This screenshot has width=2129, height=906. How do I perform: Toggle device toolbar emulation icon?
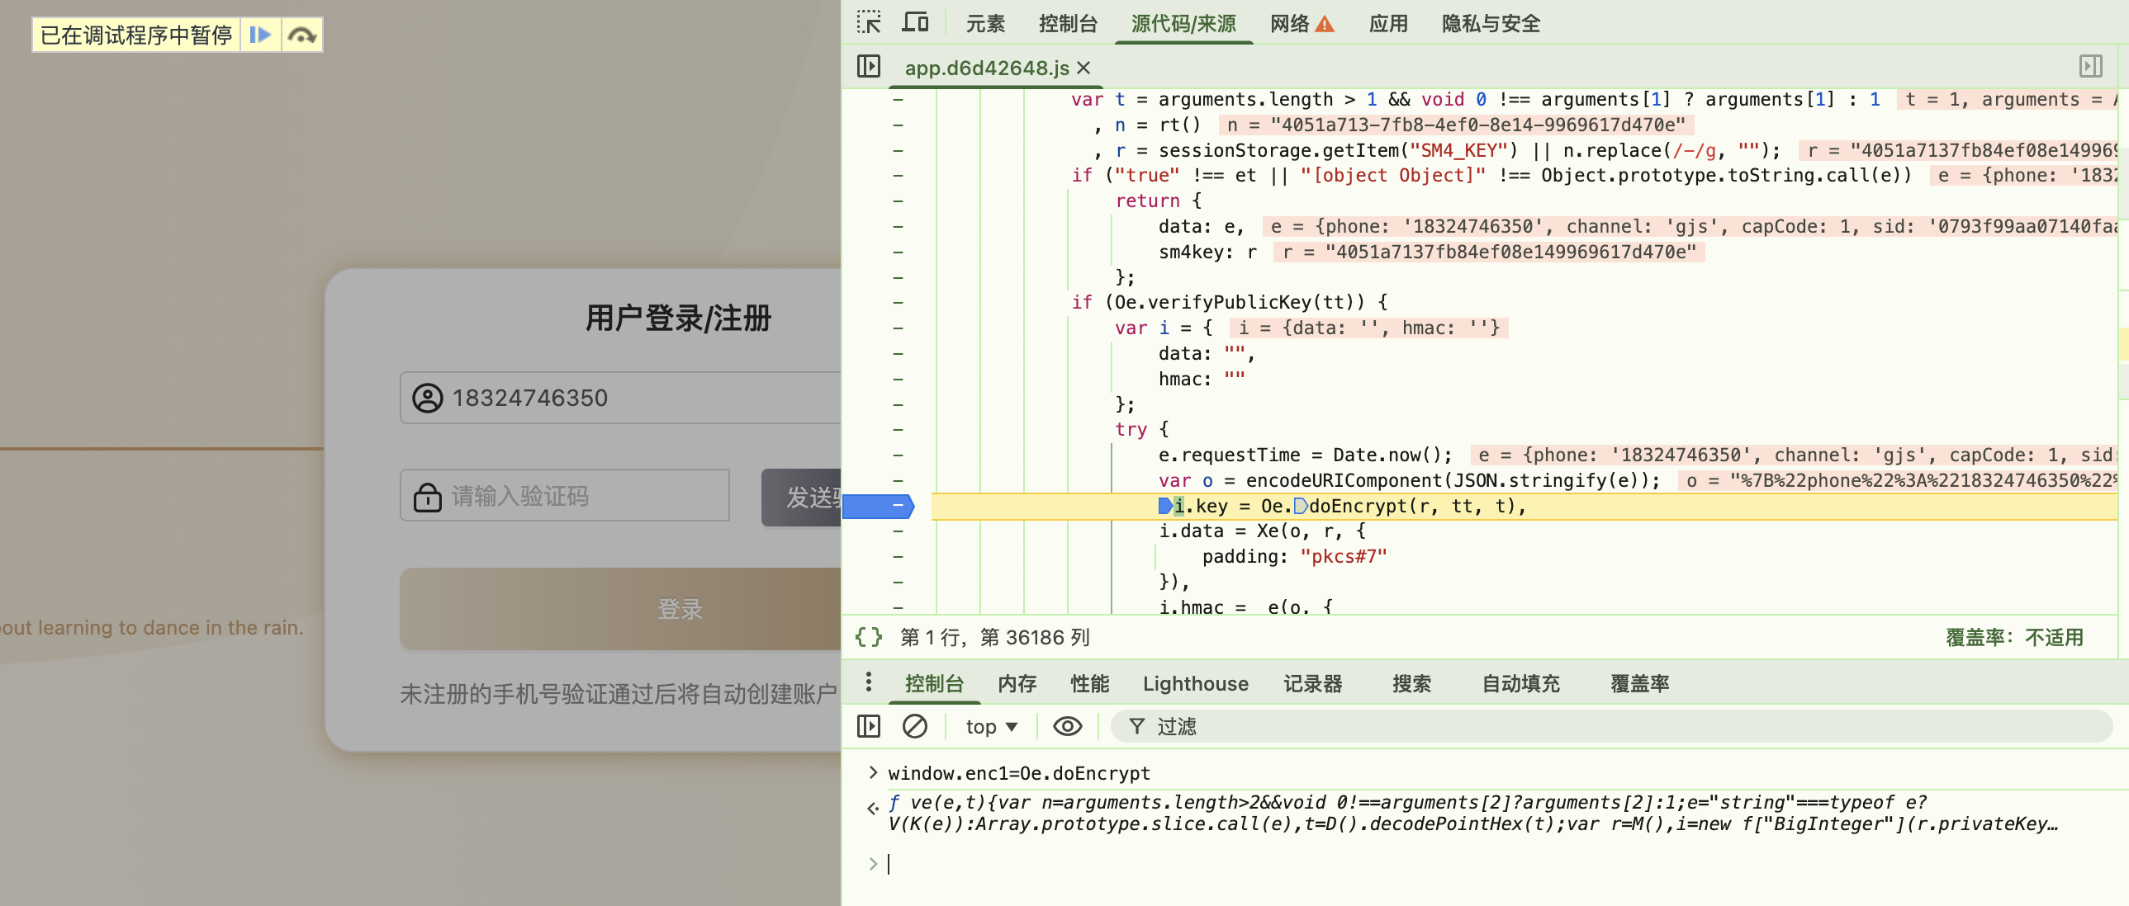point(914,22)
